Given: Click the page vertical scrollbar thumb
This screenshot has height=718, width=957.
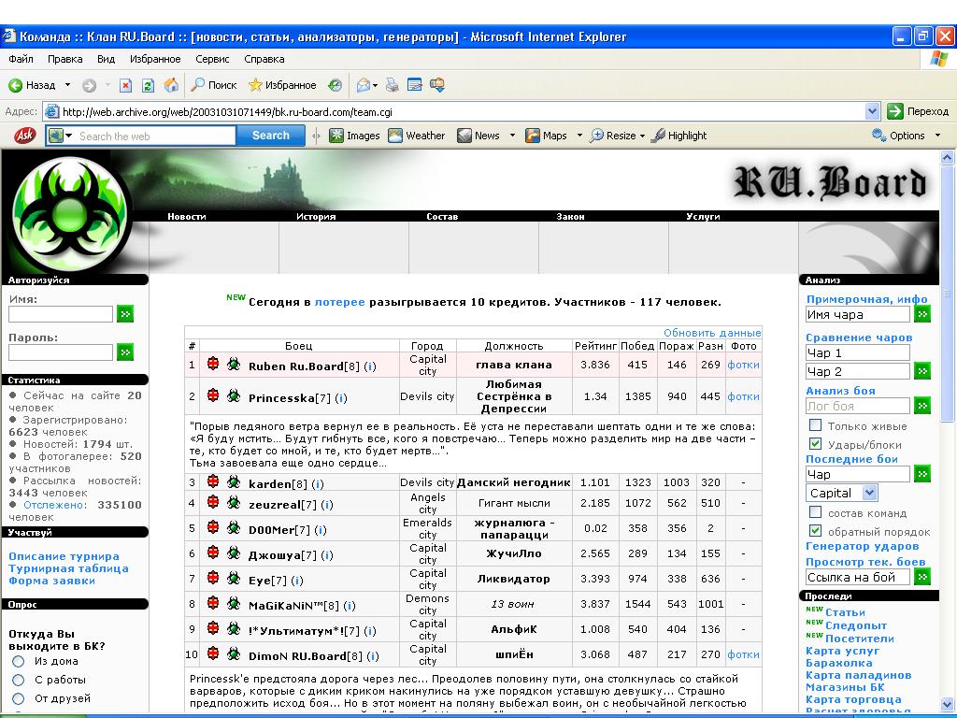Looking at the screenshot, I should [947, 294].
